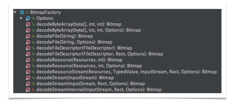
Task: Click method icon beside decodeFile(String)
Action: [28, 36]
